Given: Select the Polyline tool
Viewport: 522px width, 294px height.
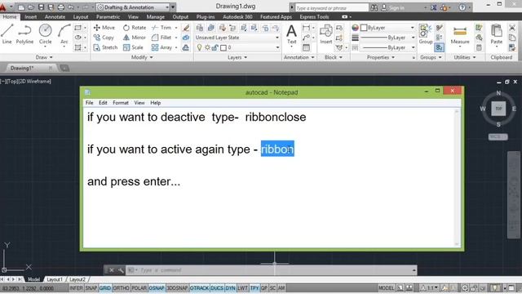Looking at the screenshot, I should 24,34.
